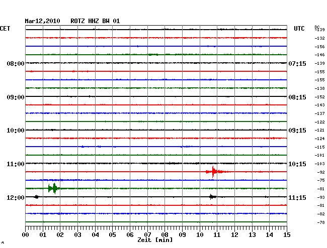This screenshot has height=248, width=327.
Task: Click the UTC column header
Action: [x=299, y=29]
